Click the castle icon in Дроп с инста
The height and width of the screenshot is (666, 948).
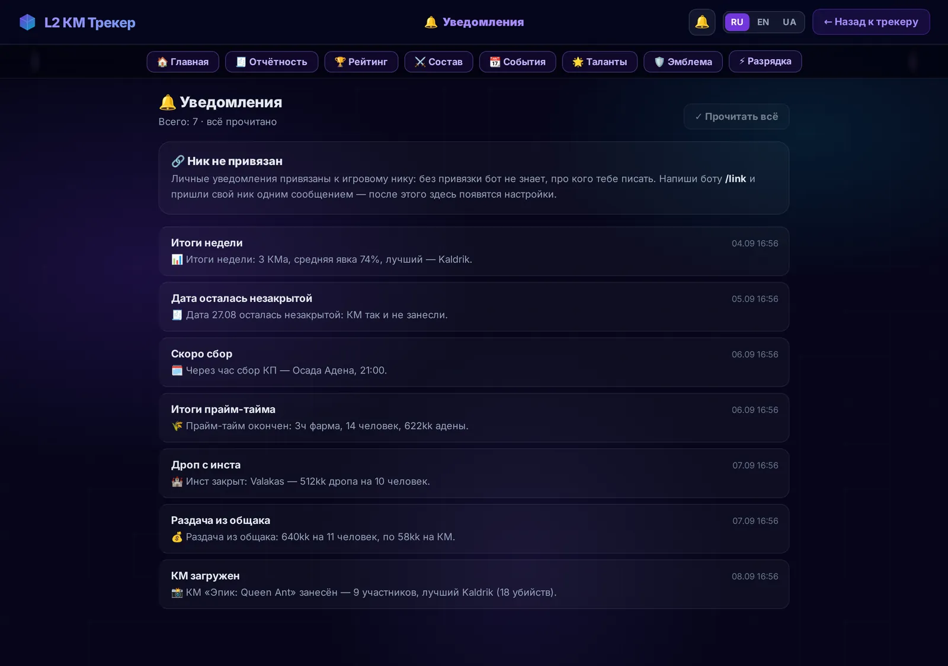tap(177, 481)
